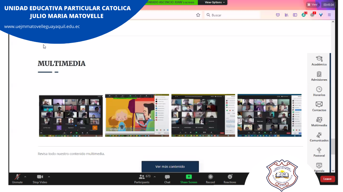This screenshot has height=192, width=343.
Task: Click text 'Revisa todo nuestro contenido multimedia.'
Action: coord(71,154)
